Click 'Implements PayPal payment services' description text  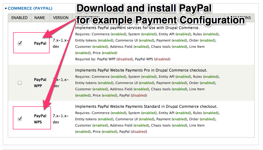click(137, 28)
